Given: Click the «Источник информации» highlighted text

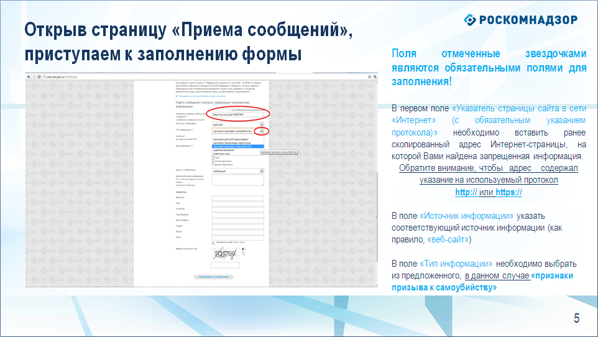Looking at the screenshot, I should tap(466, 216).
